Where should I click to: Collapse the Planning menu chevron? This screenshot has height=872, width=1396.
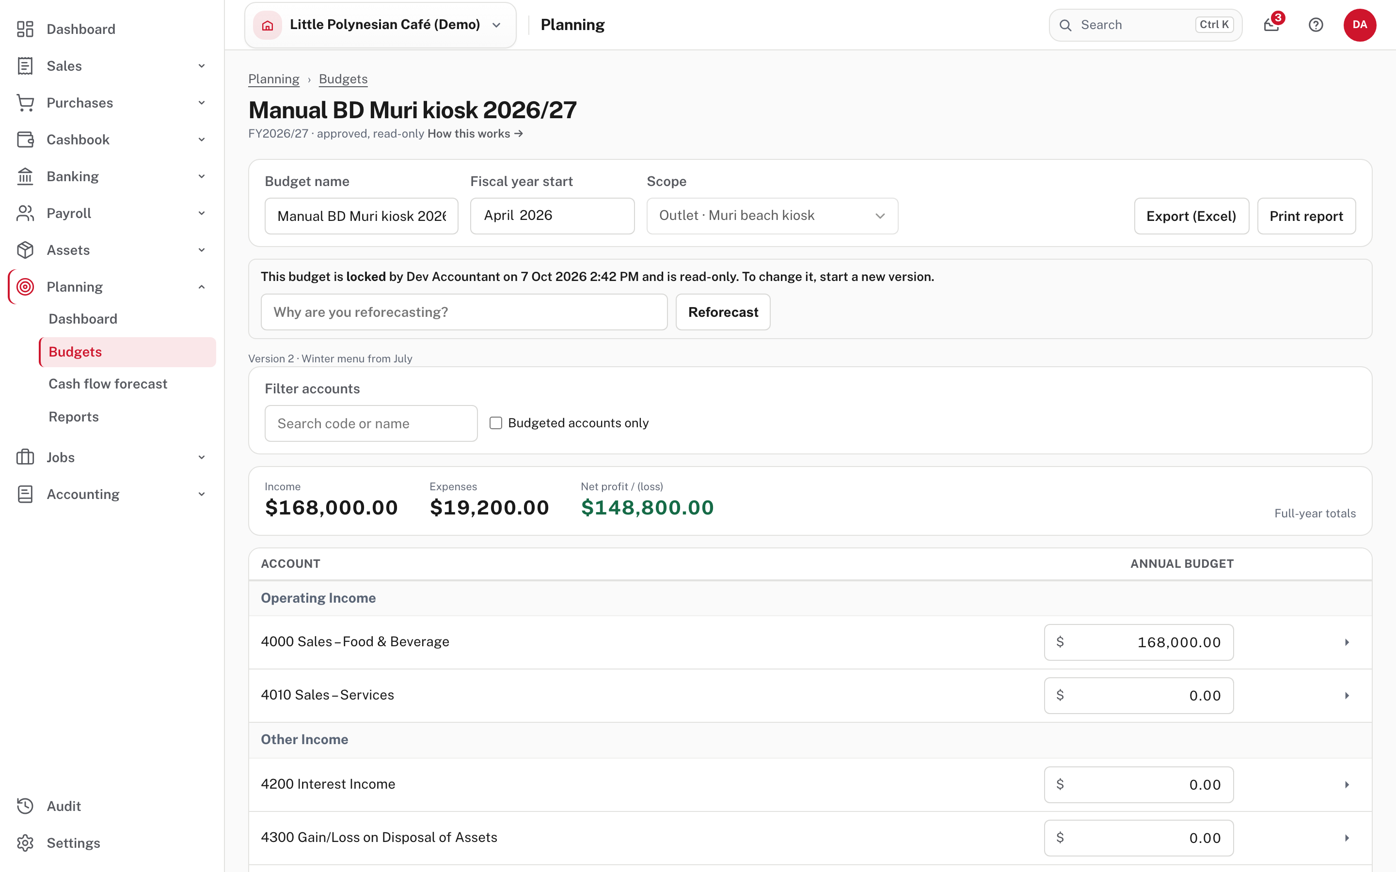click(x=201, y=287)
